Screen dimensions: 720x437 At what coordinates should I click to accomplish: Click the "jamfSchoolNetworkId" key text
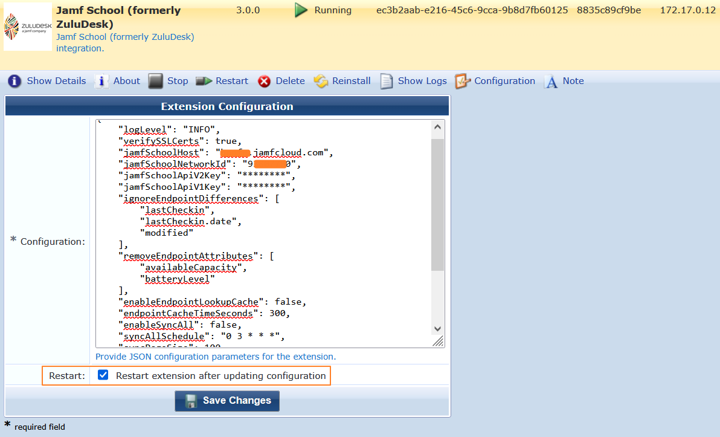(175, 164)
